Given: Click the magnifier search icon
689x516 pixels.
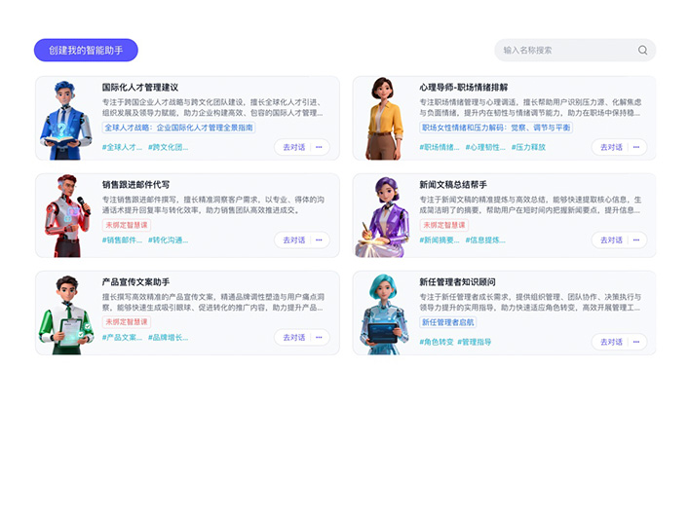Looking at the screenshot, I should coord(642,50).
